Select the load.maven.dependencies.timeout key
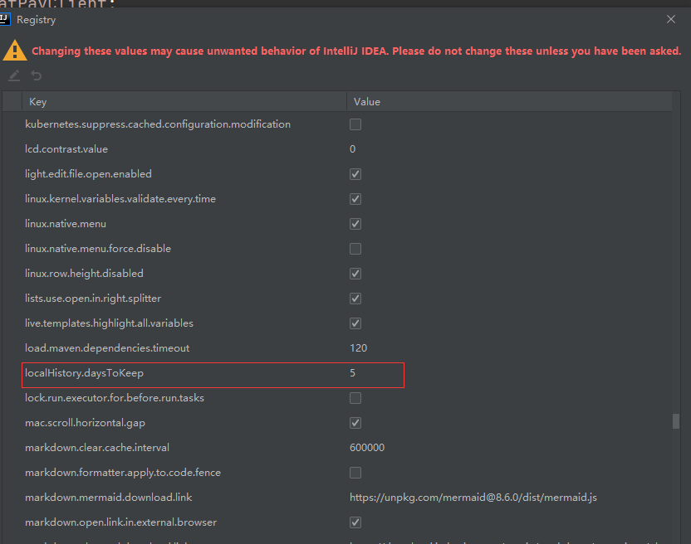The image size is (691, 544). [107, 348]
